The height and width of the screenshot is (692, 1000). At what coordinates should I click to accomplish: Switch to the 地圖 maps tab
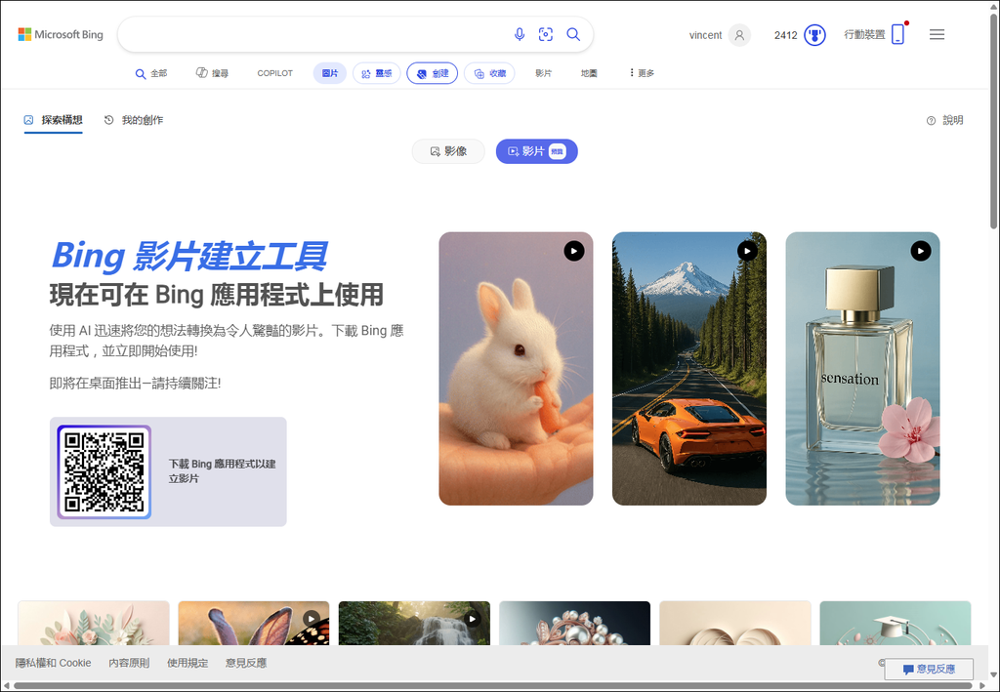tap(589, 73)
